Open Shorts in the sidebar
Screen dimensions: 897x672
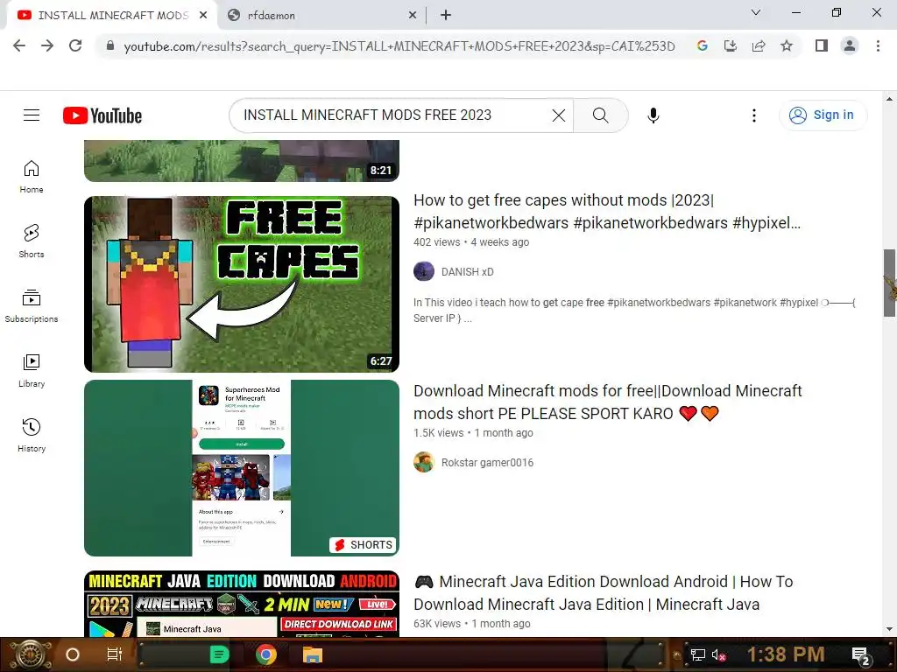pos(32,241)
